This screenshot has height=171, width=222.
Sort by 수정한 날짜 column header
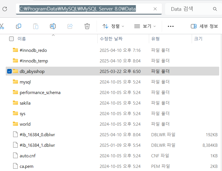click(111, 39)
